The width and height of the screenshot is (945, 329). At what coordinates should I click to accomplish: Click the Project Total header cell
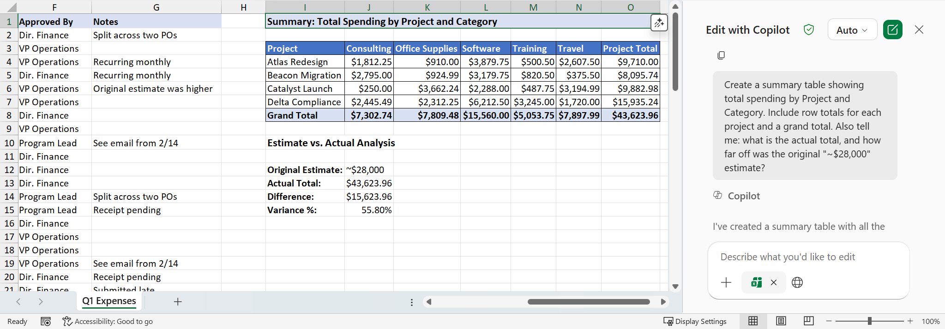[x=631, y=48]
